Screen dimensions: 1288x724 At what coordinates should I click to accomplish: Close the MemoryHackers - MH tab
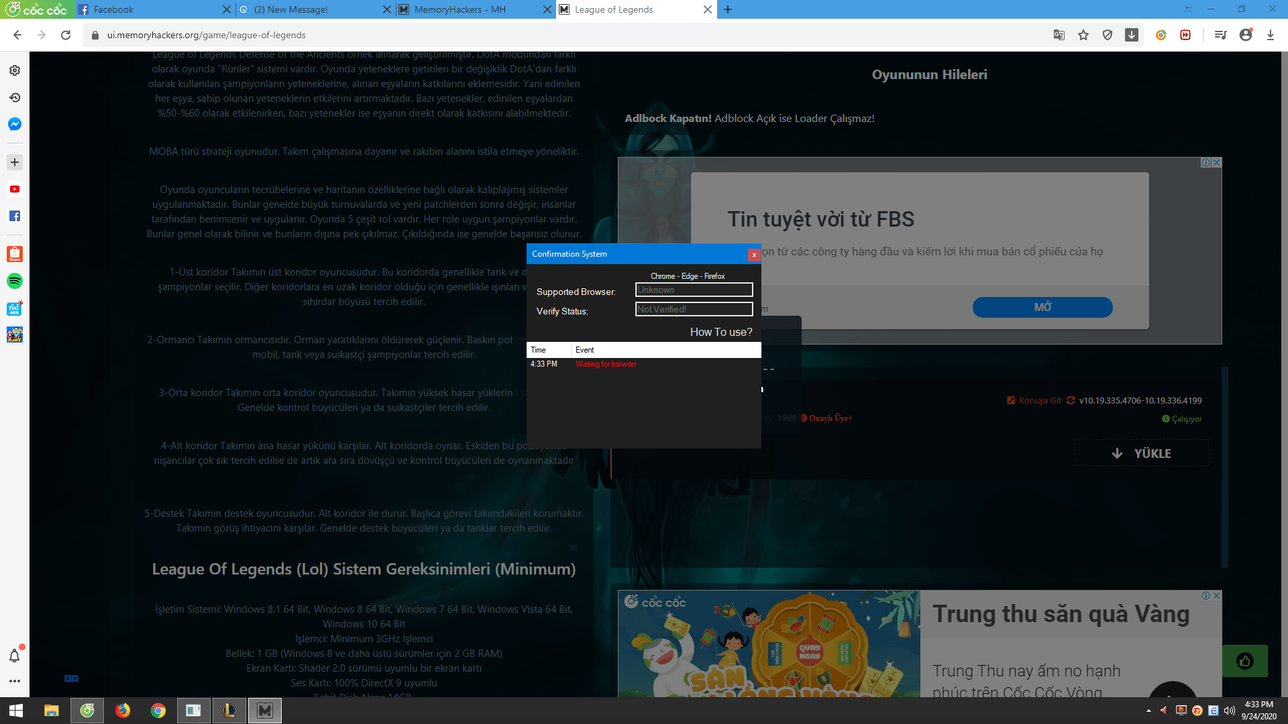click(547, 9)
